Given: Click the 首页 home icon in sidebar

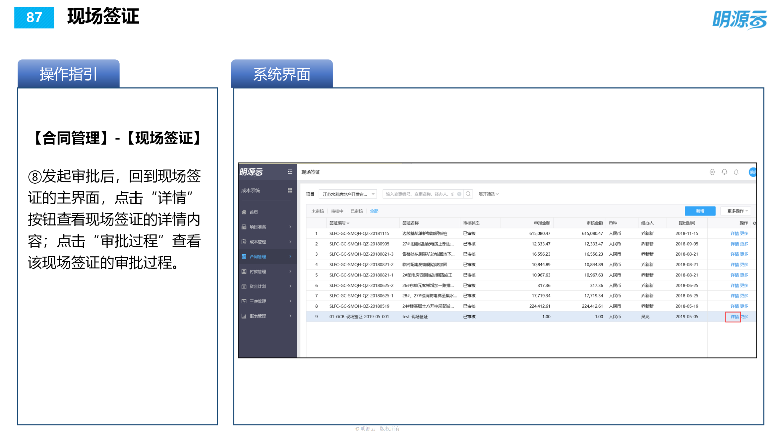Looking at the screenshot, I should (x=244, y=212).
